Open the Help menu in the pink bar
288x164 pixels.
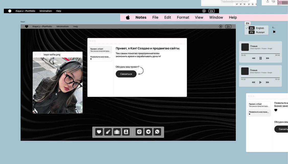(x=233, y=17)
